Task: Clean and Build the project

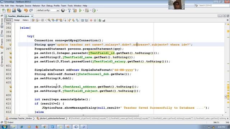Action: point(75,10)
